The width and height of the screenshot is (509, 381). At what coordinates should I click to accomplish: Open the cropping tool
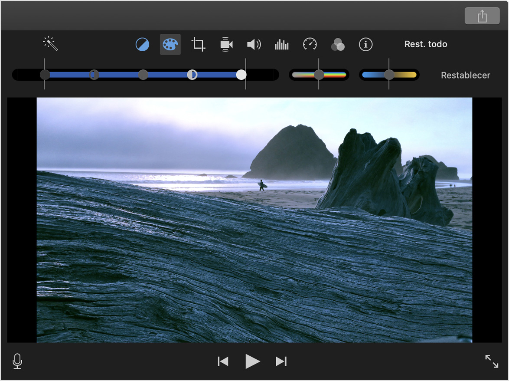[x=198, y=44]
